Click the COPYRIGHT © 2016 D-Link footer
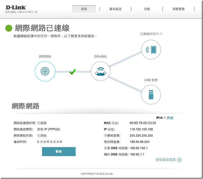The image size is (203, 179). click(96, 174)
